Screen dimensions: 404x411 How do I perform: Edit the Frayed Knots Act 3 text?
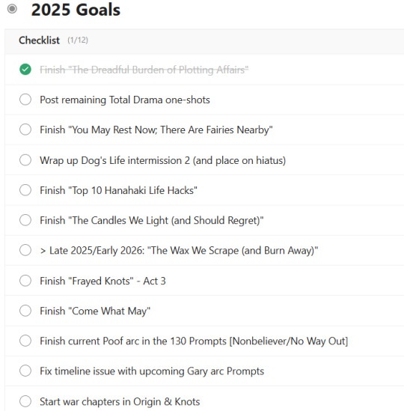(x=102, y=281)
